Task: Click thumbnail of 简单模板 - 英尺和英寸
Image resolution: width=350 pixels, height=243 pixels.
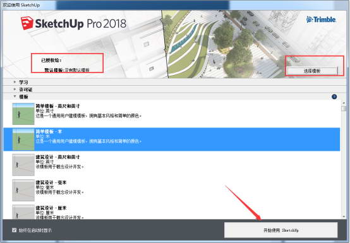Action: 23,114
